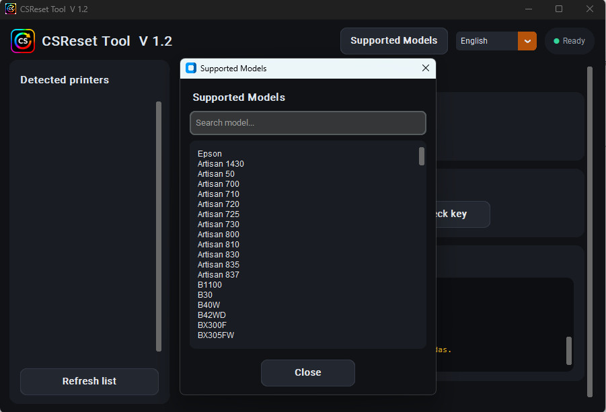
Task: Select Artisan 810 model
Action: 219,245
